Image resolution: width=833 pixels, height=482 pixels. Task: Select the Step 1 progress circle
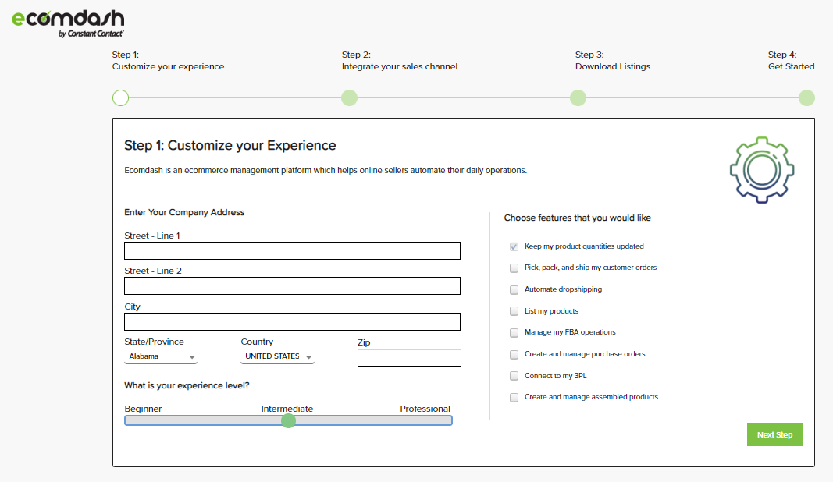click(120, 97)
